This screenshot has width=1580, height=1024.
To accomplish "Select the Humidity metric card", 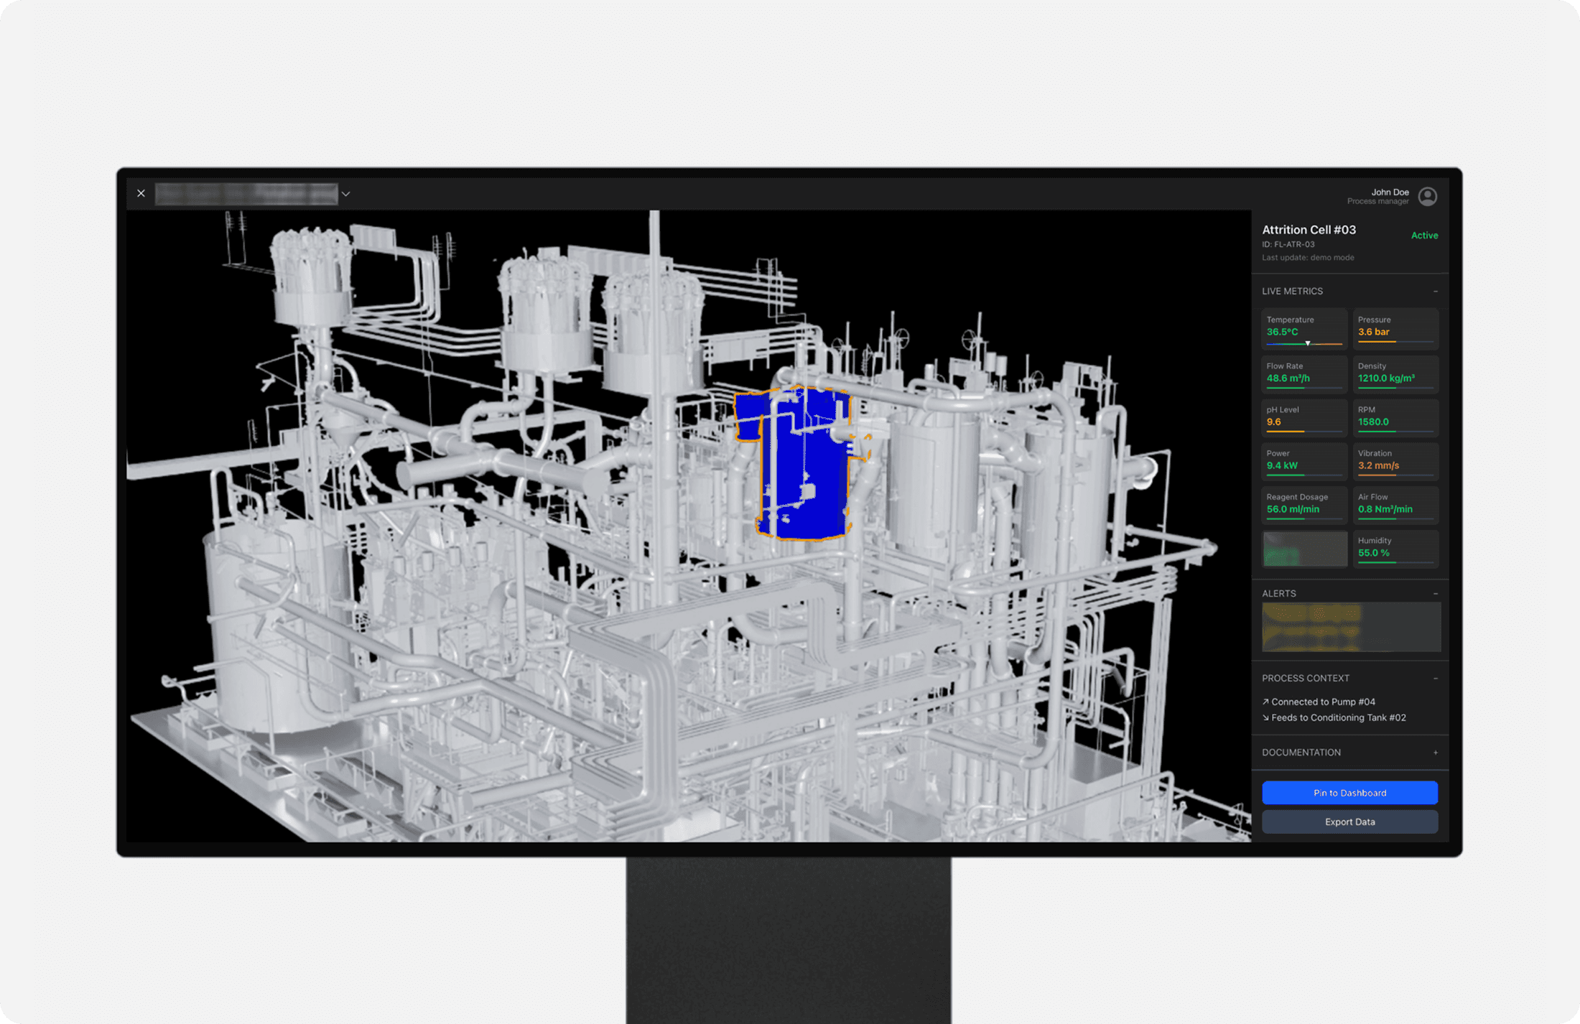I will (1395, 548).
